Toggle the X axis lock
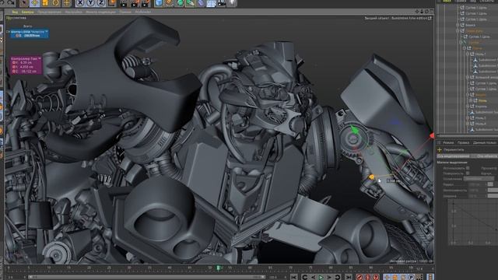 [80, 3]
